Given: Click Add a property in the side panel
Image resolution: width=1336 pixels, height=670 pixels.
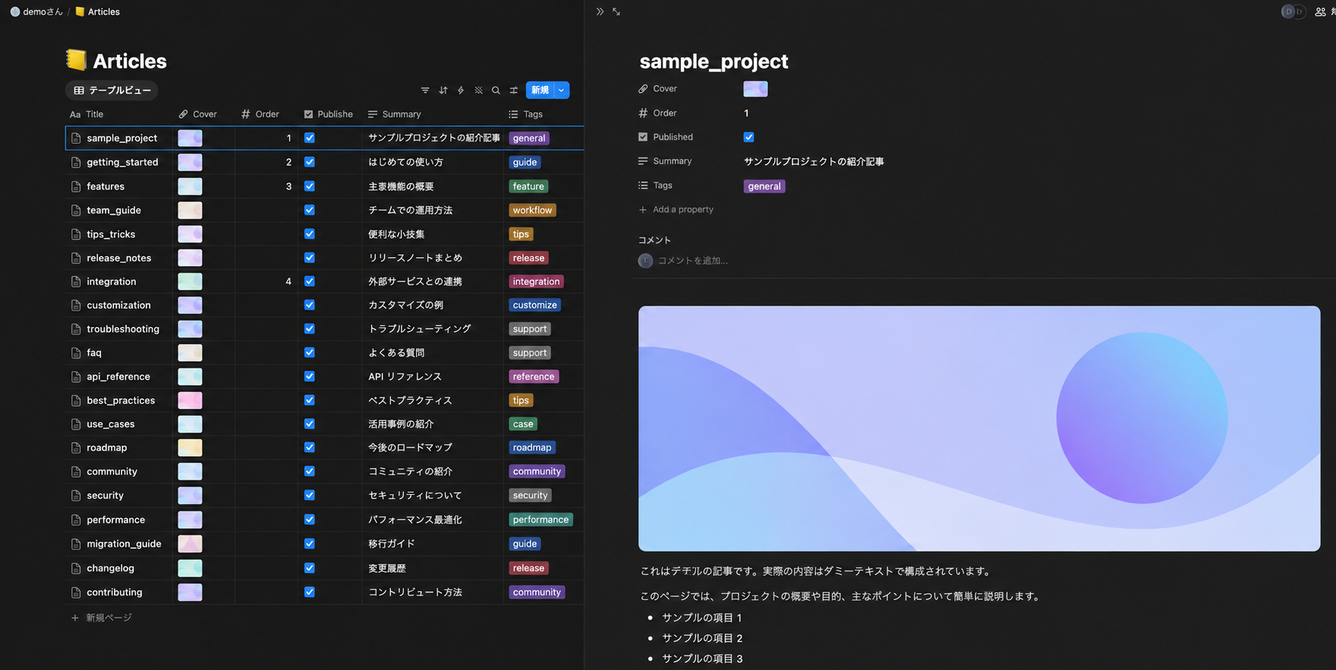Looking at the screenshot, I should [676, 210].
